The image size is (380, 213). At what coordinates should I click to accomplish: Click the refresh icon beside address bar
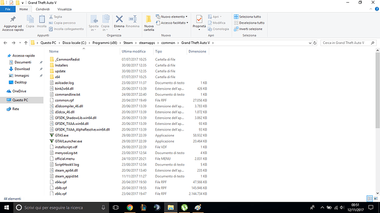pos(315,43)
